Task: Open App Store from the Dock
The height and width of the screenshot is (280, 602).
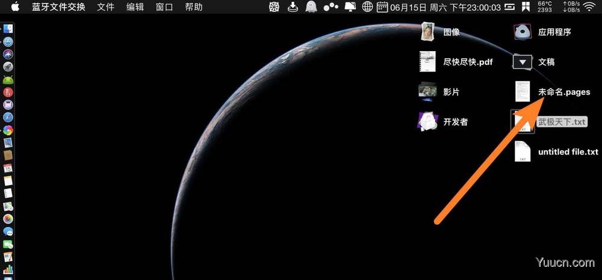Action: pos(8,41)
